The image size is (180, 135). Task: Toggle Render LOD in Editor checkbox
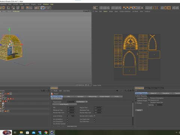pyautogui.click(x=94, y=116)
